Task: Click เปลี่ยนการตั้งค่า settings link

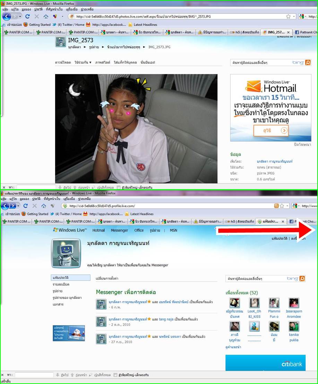Action: (107, 278)
